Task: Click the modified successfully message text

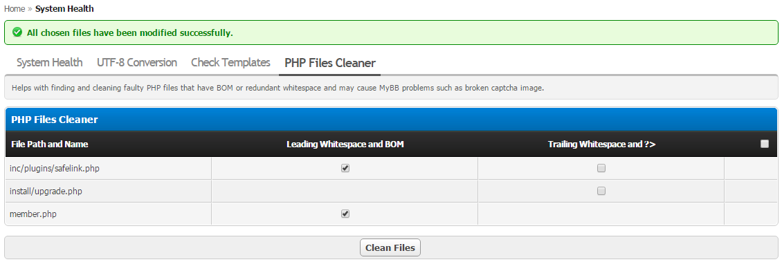Action: point(130,33)
